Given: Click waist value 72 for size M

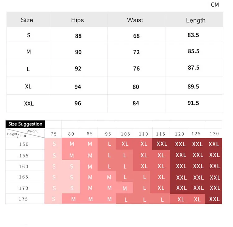Looking at the screenshot, I should (x=136, y=52).
